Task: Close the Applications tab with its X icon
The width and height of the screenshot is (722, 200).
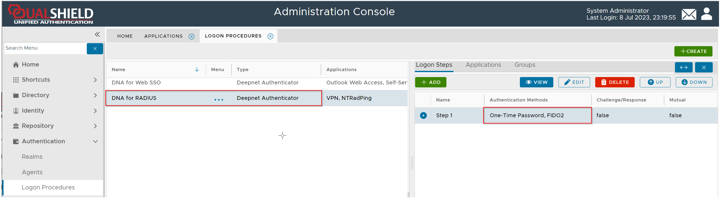Action: tap(192, 37)
